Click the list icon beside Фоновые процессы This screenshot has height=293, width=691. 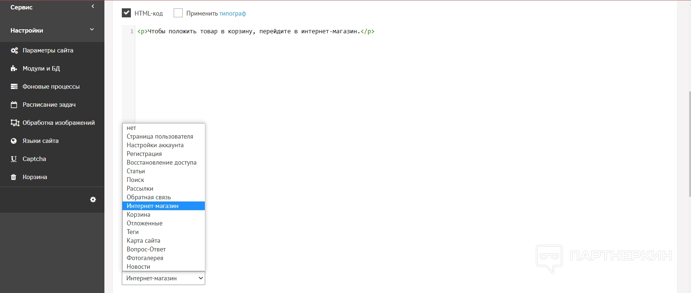pos(14,86)
